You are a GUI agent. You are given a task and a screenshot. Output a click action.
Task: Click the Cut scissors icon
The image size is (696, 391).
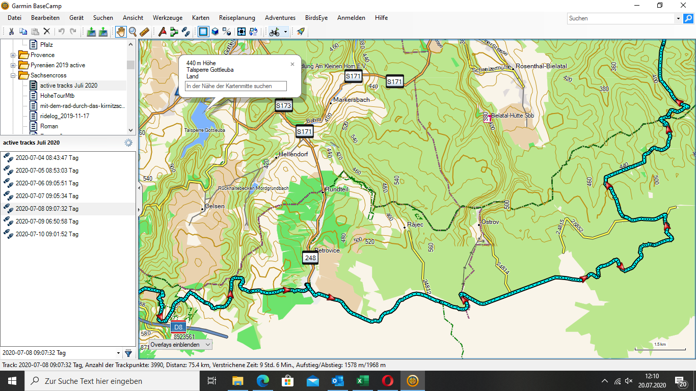[11, 32]
